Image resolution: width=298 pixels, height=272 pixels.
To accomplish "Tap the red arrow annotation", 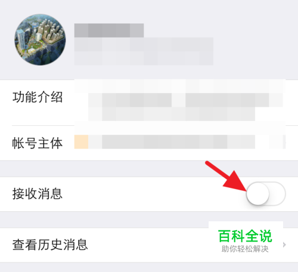I will tap(226, 176).
